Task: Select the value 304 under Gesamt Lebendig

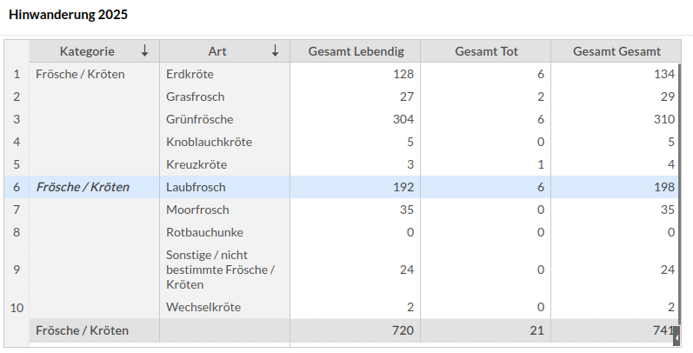Action: 403,119
